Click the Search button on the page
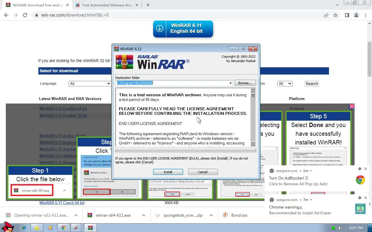 [312, 84]
